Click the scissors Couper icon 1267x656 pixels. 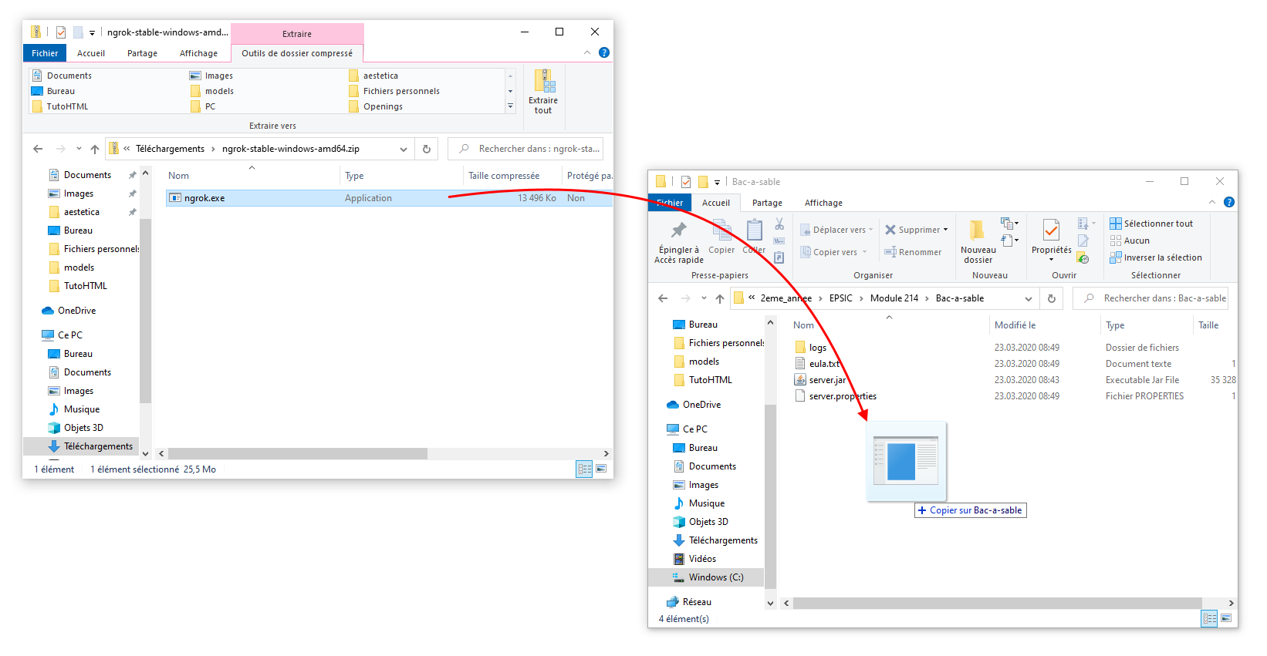tap(779, 224)
